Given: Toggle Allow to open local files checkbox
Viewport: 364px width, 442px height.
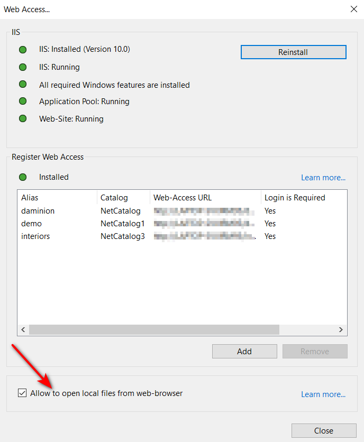Looking at the screenshot, I should 22,393.
